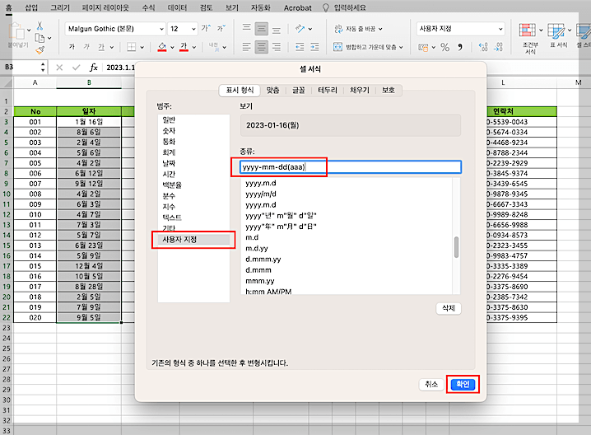
Task: Select m.d.yy format in list
Action: (257, 248)
